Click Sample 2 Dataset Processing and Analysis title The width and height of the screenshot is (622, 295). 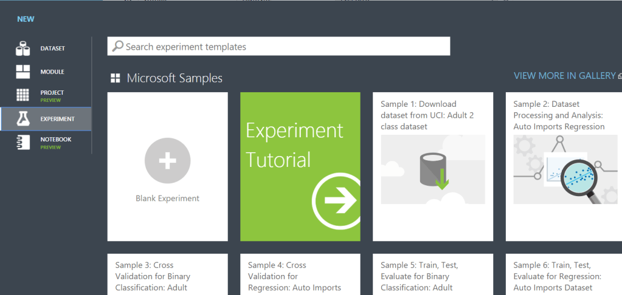559,115
